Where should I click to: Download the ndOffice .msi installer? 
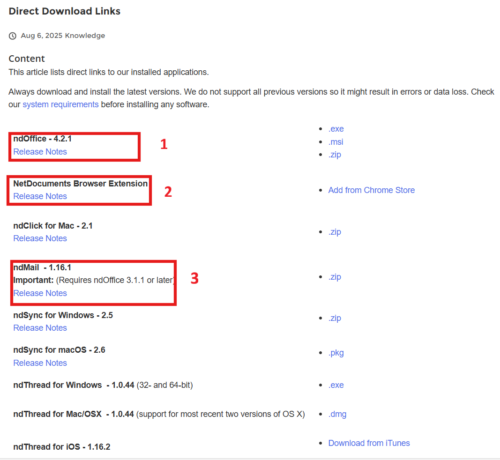[336, 142]
